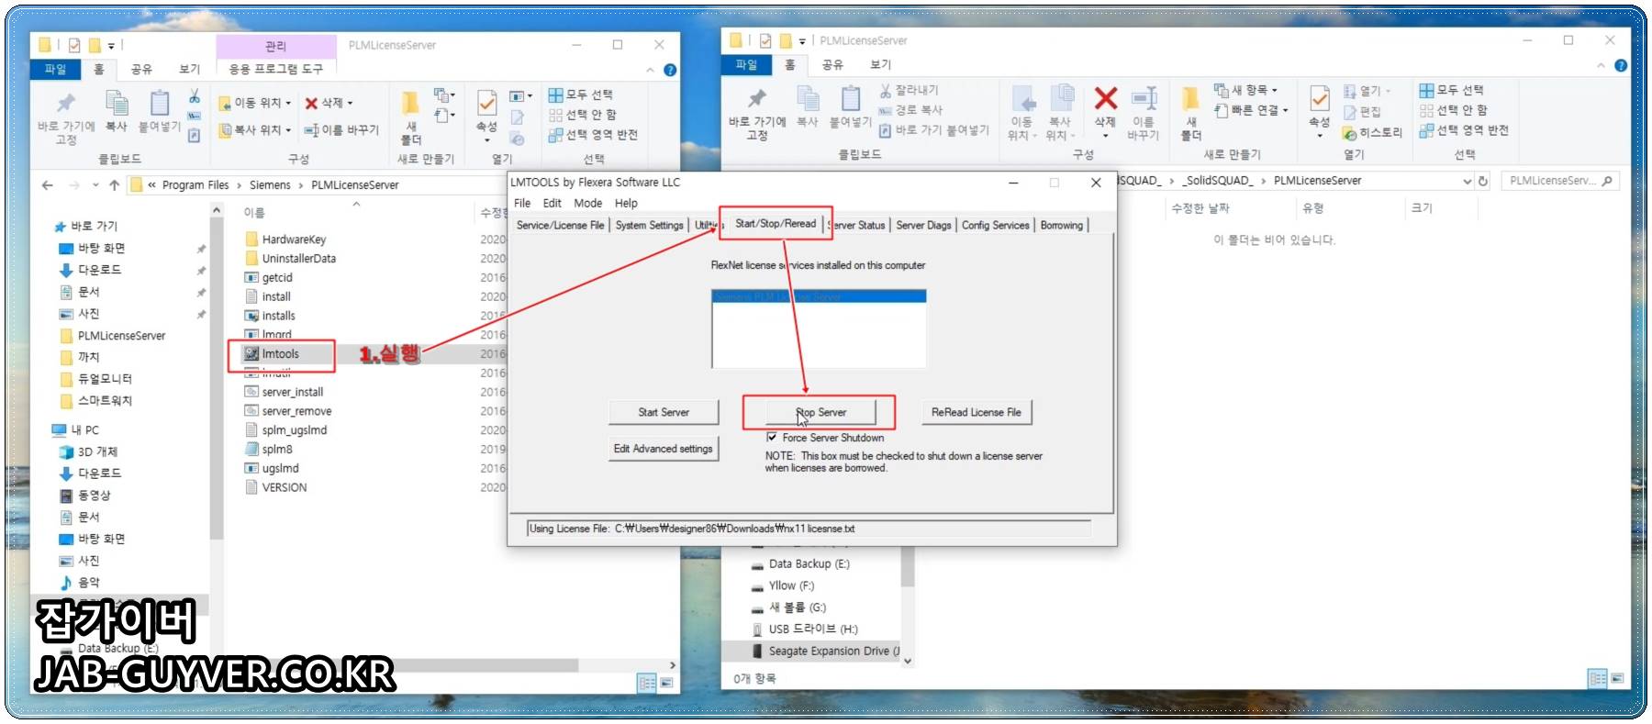
Task: Open 새 항목 dropdown in right window
Action: click(x=1245, y=90)
